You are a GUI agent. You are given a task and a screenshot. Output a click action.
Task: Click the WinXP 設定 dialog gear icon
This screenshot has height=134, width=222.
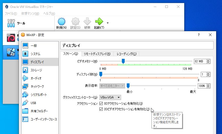tap(23, 35)
